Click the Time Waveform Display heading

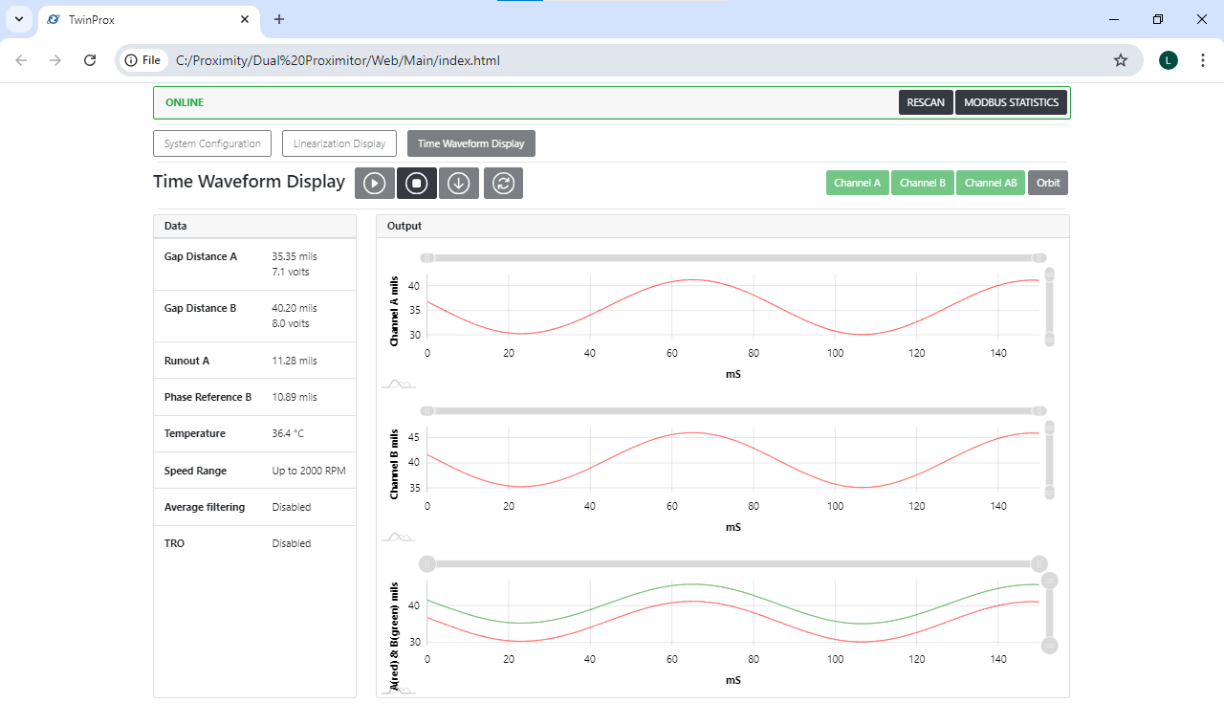pyautogui.click(x=249, y=182)
